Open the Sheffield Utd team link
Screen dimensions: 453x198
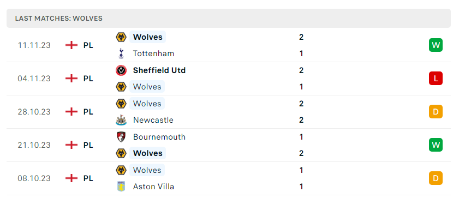coord(159,70)
